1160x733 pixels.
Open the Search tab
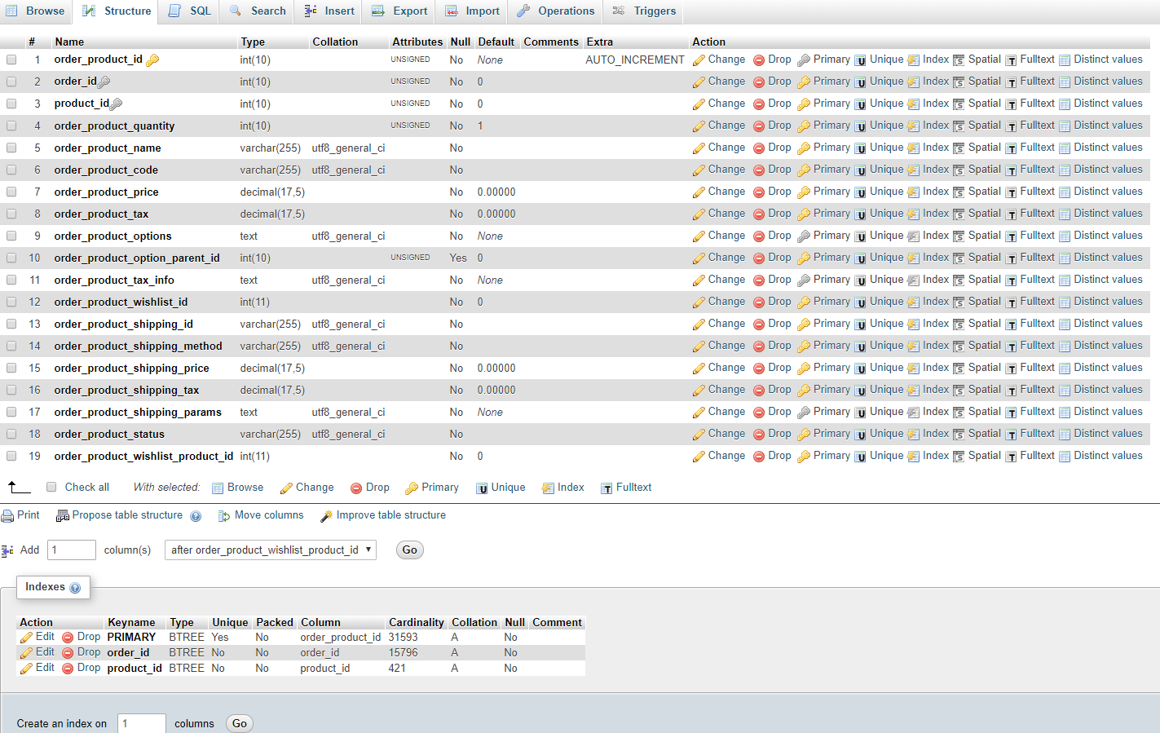point(258,11)
